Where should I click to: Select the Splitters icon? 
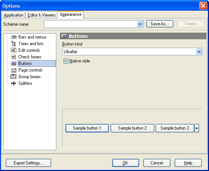click(14, 83)
